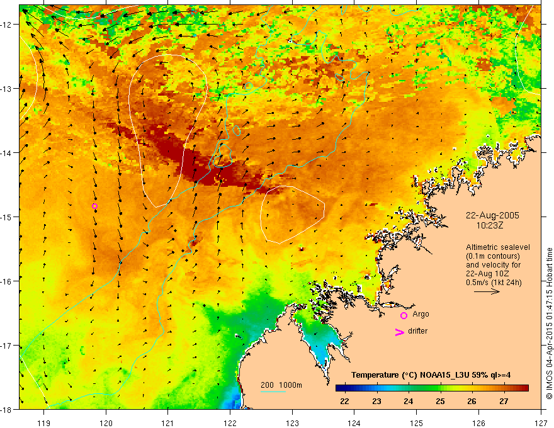The height and width of the screenshot is (428, 554).
Task: Click the 'and velocity for' text line
Action: pos(493,265)
